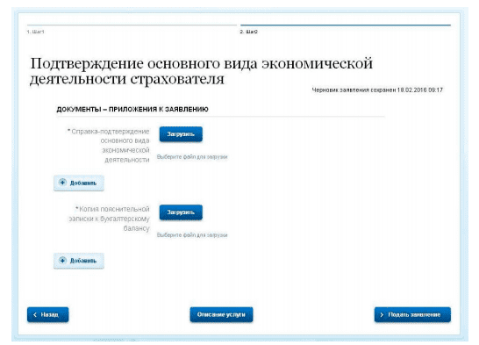
Task: Click Добавить under Справка-подтверждение section
Action: click(79, 183)
